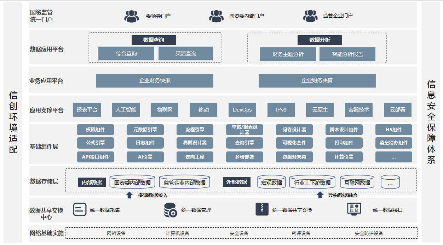
Task: Click the 公式引擎 component
Action: [96, 143]
